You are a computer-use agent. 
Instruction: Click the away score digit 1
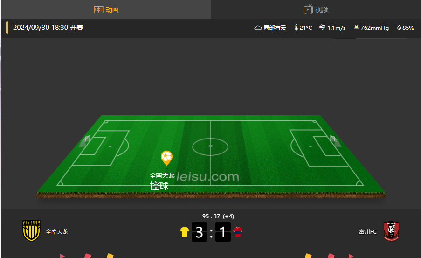[x=223, y=232]
